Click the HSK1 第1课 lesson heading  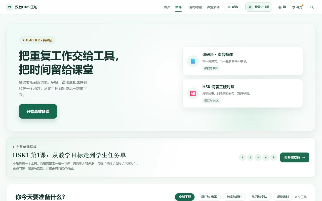[x=69, y=155]
